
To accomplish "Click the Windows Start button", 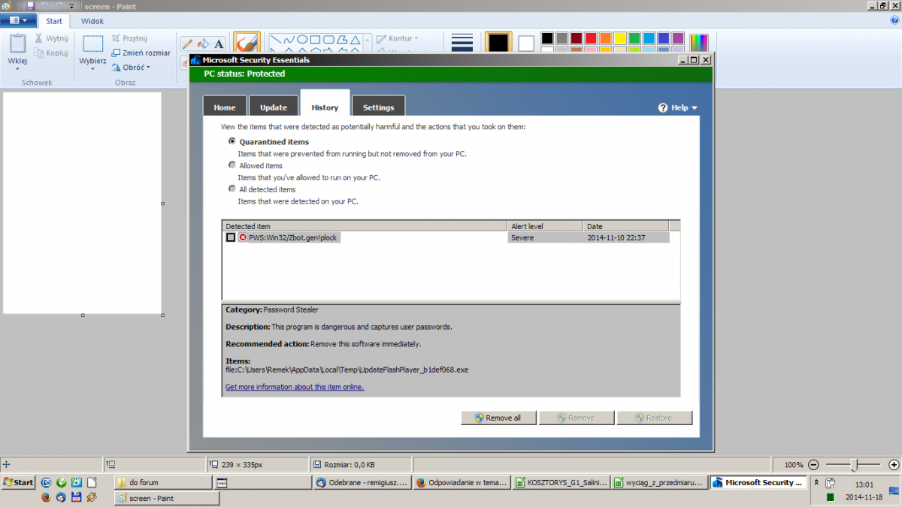I will pyautogui.click(x=19, y=482).
